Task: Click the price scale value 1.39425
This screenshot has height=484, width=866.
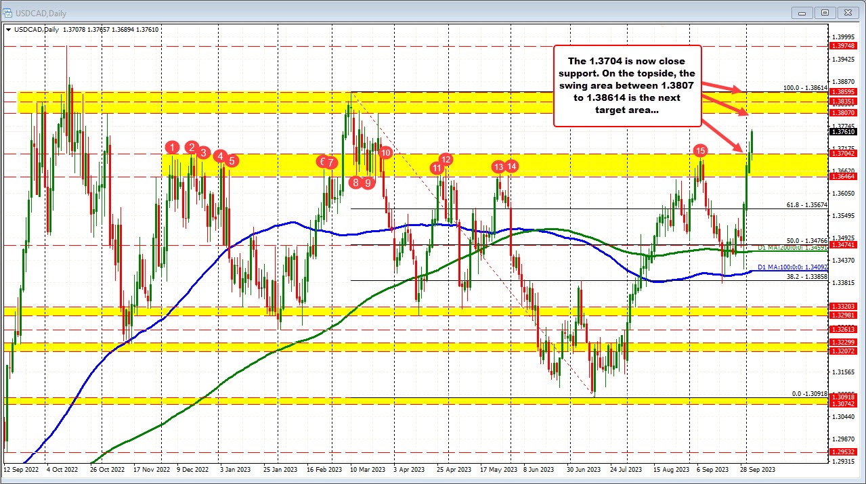Action: 844,59
